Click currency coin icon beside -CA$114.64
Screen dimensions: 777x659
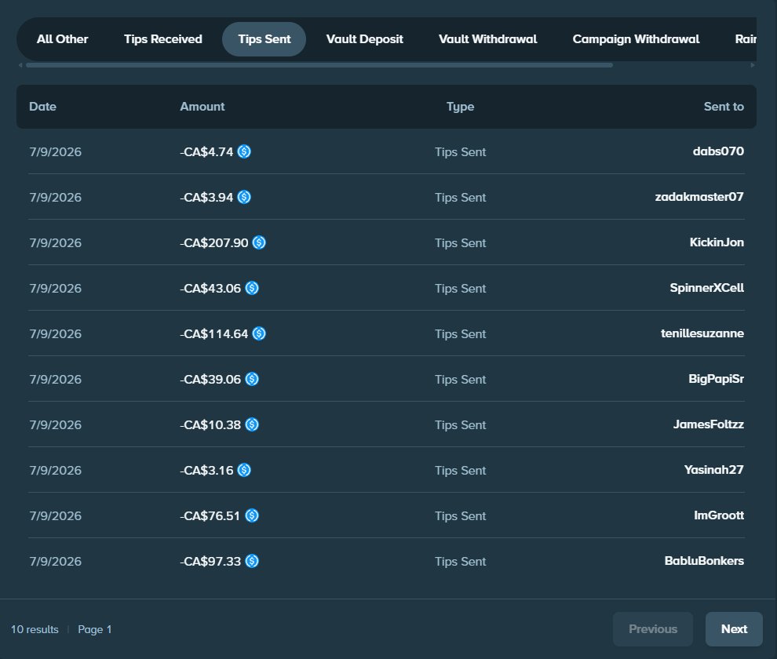[259, 333]
